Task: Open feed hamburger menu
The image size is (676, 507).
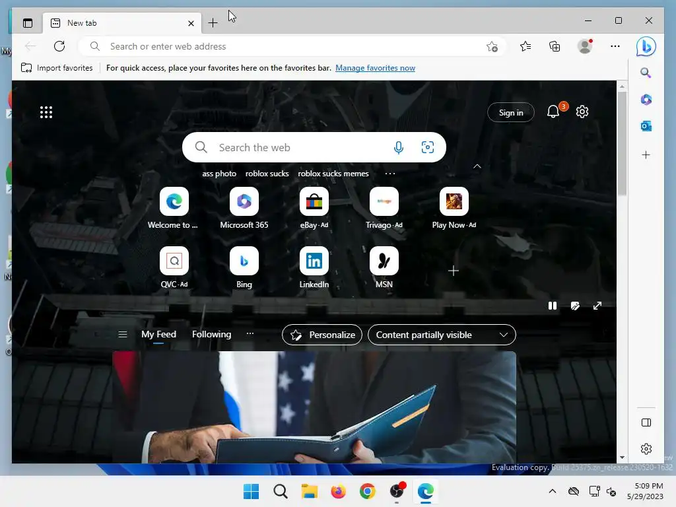Action: [x=122, y=335]
